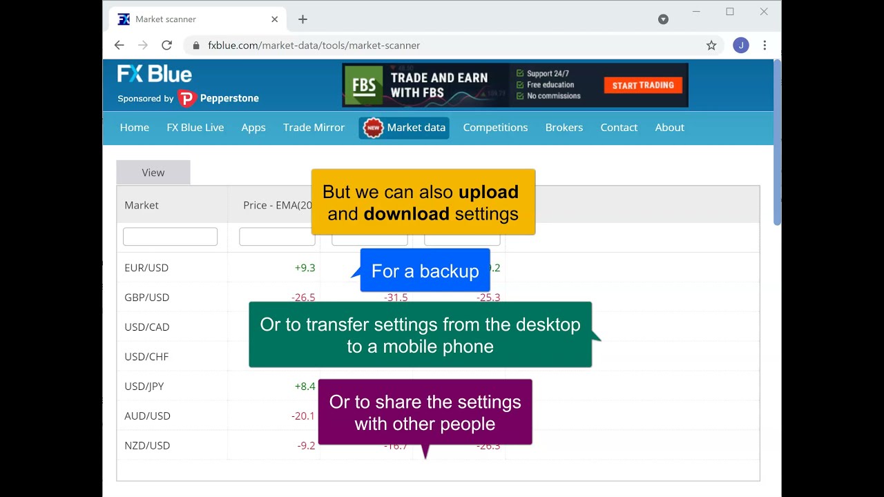884x497 pixels.
Task: Open a new browser tab
Action: (x=302, y=19)
